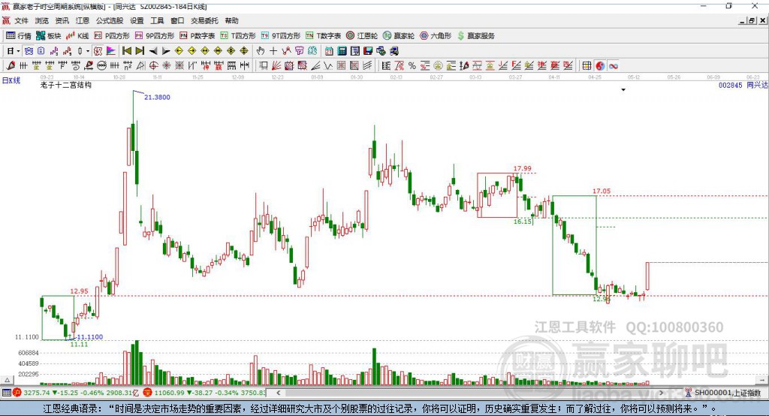Select the Gann fan angle lines tool
Image resolution: width=769 pixels, height=416 pixels.
click(276, 66)
